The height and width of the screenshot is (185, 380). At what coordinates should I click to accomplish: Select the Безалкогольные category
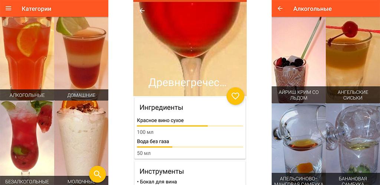click(27, 143)
